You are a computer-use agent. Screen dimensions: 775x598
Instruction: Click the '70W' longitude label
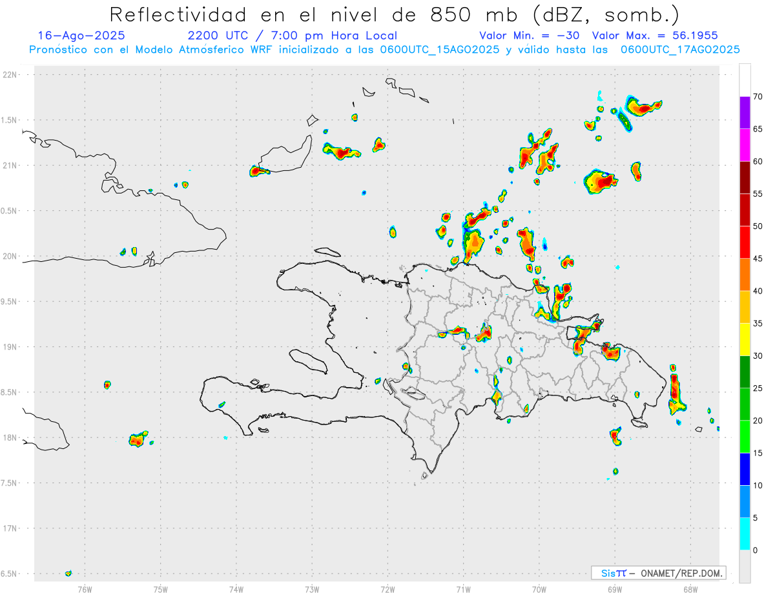[539, 588]
